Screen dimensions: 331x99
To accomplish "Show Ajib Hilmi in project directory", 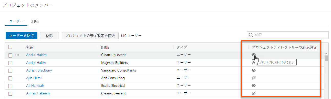I will (254, 78).
